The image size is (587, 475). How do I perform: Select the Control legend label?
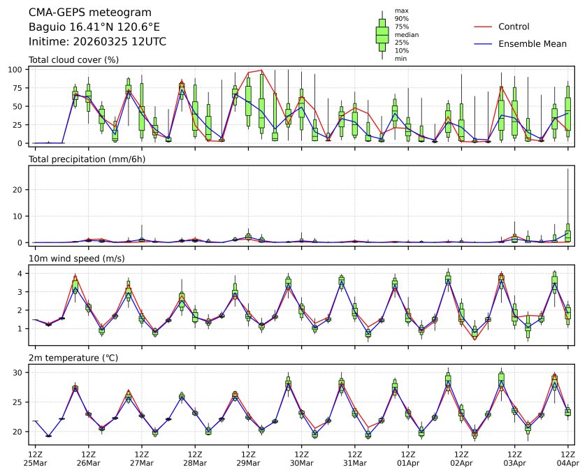pyautogui.click(x=514, y=27)
